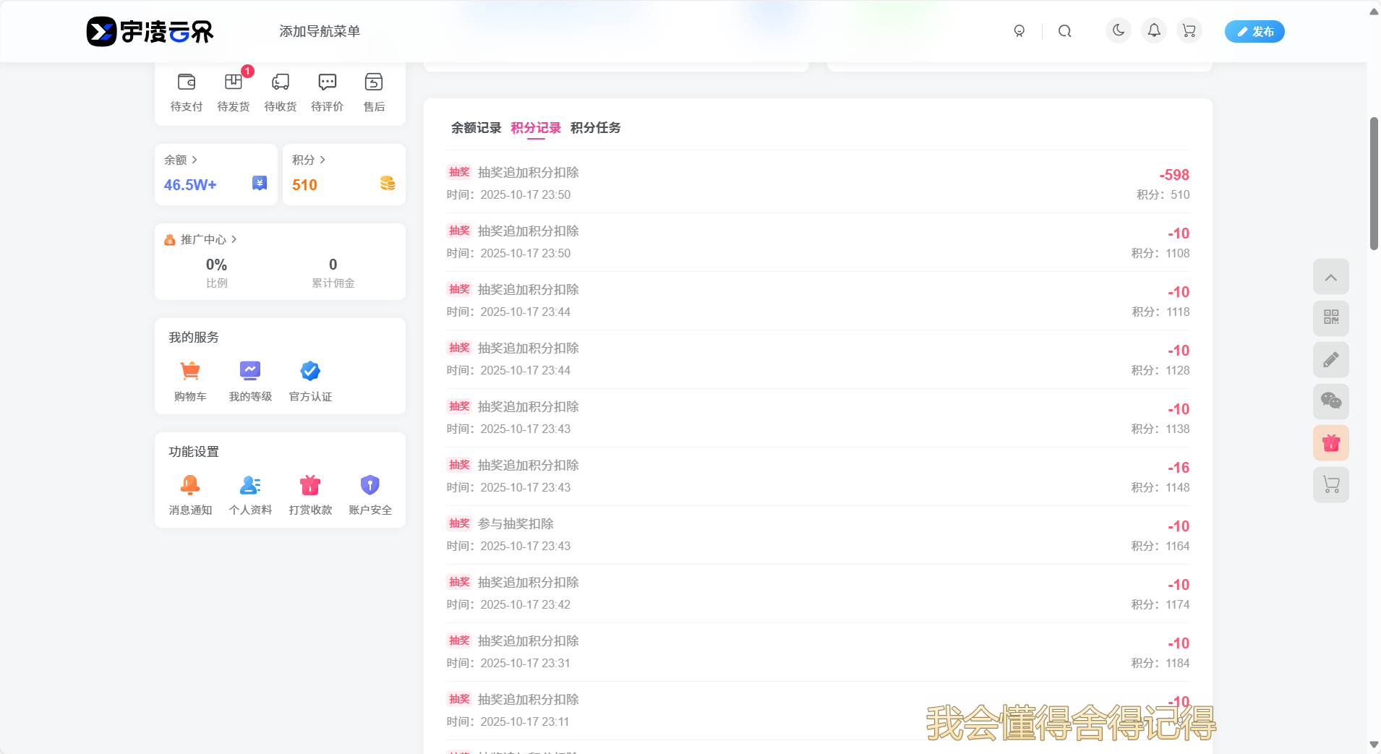This screenshot has width=1381, height=754.
Task: Open the official certification (官方认证) service
Action: (310, 381)
